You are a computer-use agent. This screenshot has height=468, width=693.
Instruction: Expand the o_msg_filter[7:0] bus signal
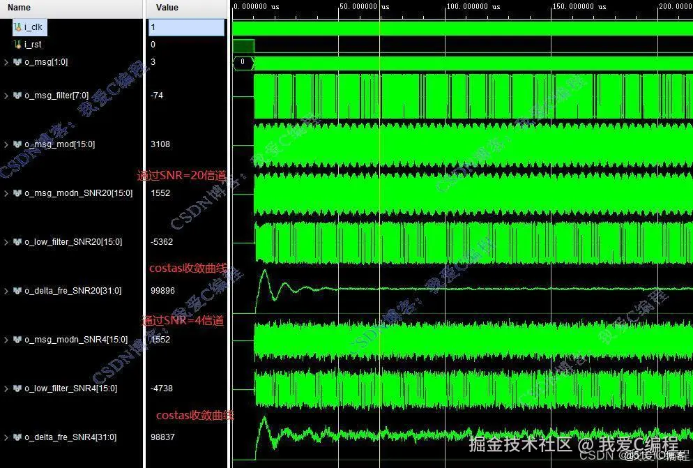click(7, 95)
